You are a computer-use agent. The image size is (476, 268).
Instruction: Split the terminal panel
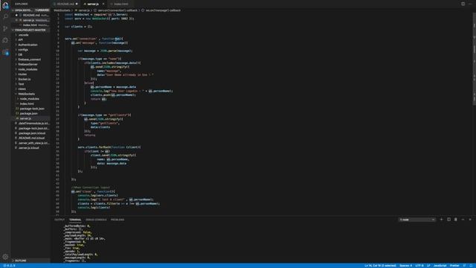pos(448,220)
